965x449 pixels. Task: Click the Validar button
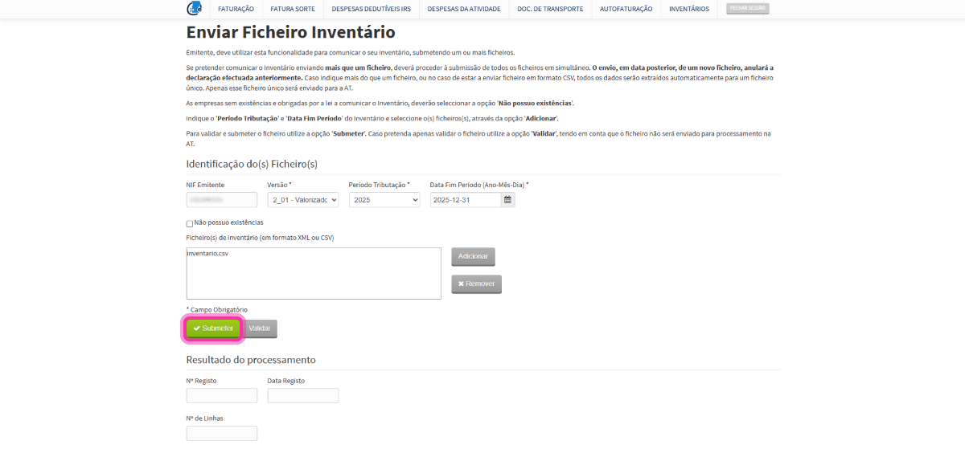260,329
